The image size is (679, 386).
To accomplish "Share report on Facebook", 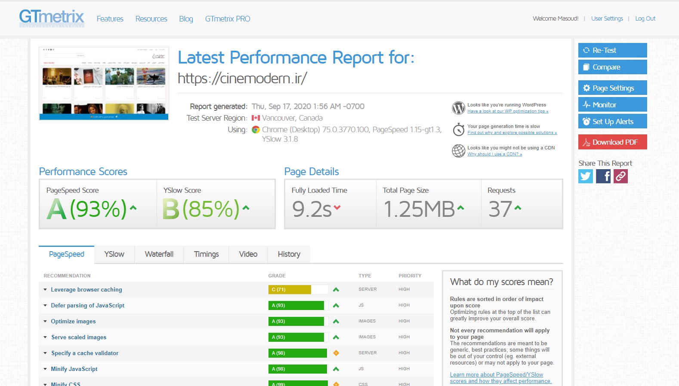I will (x=603, y=176).
